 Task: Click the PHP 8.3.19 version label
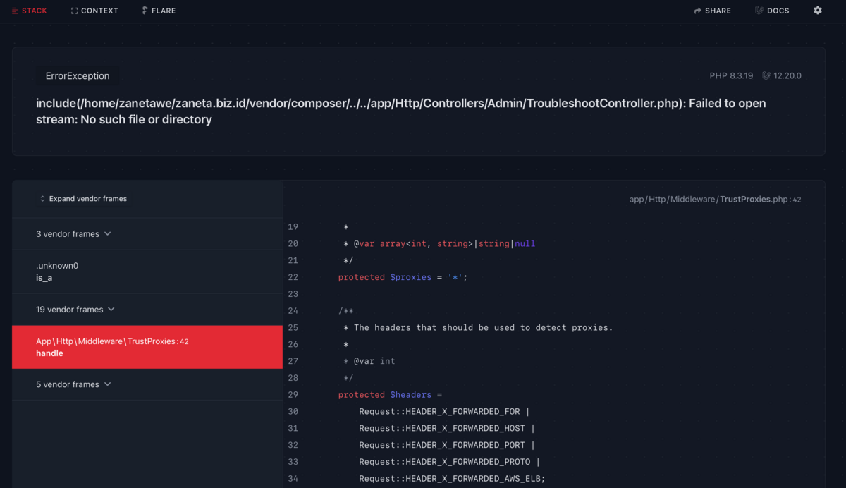coord(731,76)
